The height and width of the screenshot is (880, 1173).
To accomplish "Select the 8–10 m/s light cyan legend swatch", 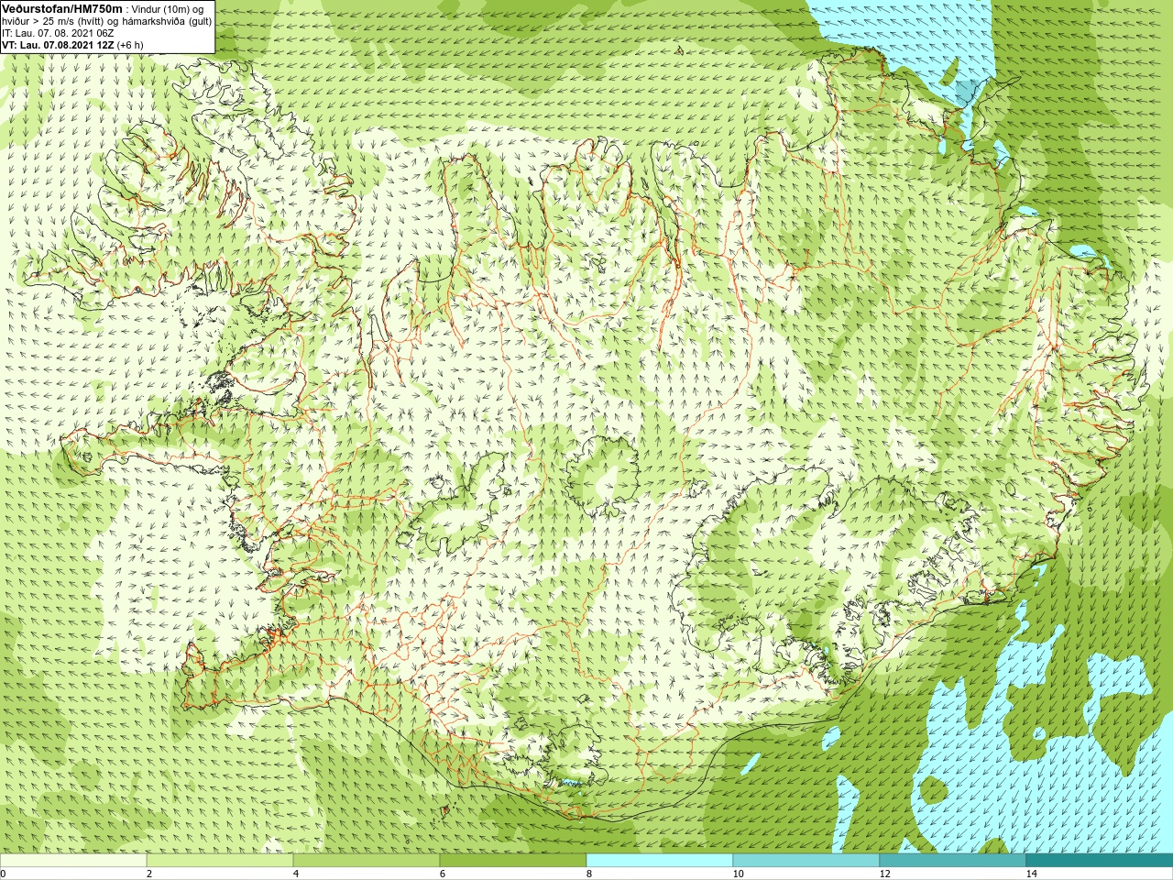I will [660, 861].
